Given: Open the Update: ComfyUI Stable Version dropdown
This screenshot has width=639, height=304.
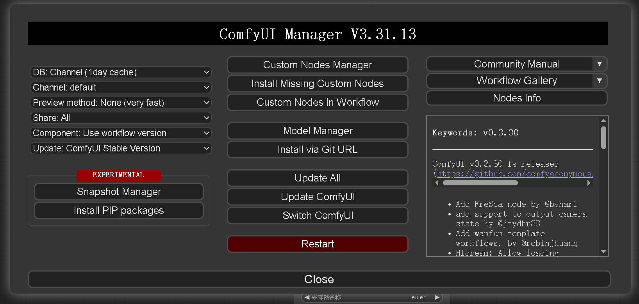Looking at the screenshot, I should pyautogui.click(x=121, y=148).
